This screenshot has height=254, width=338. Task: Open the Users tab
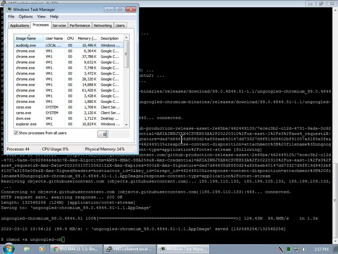(120, 25)
